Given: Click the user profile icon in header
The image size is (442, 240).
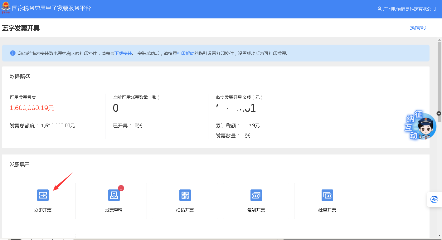Looking at the screenshot, I should coord(379,9).
